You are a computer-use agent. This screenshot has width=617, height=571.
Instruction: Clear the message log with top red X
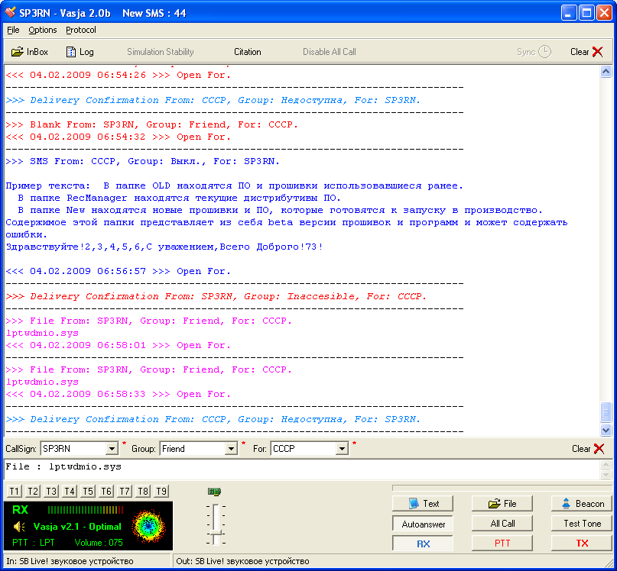coord(597,52)
